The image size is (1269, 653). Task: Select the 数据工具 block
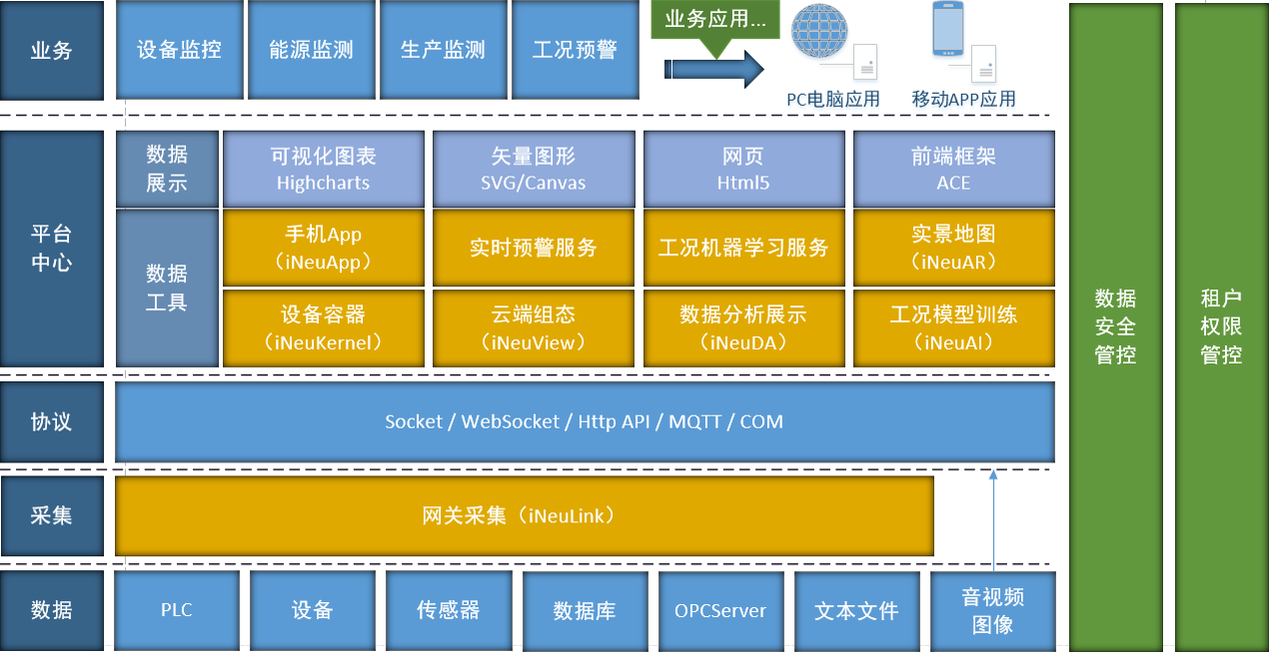[x=167, y=288]
